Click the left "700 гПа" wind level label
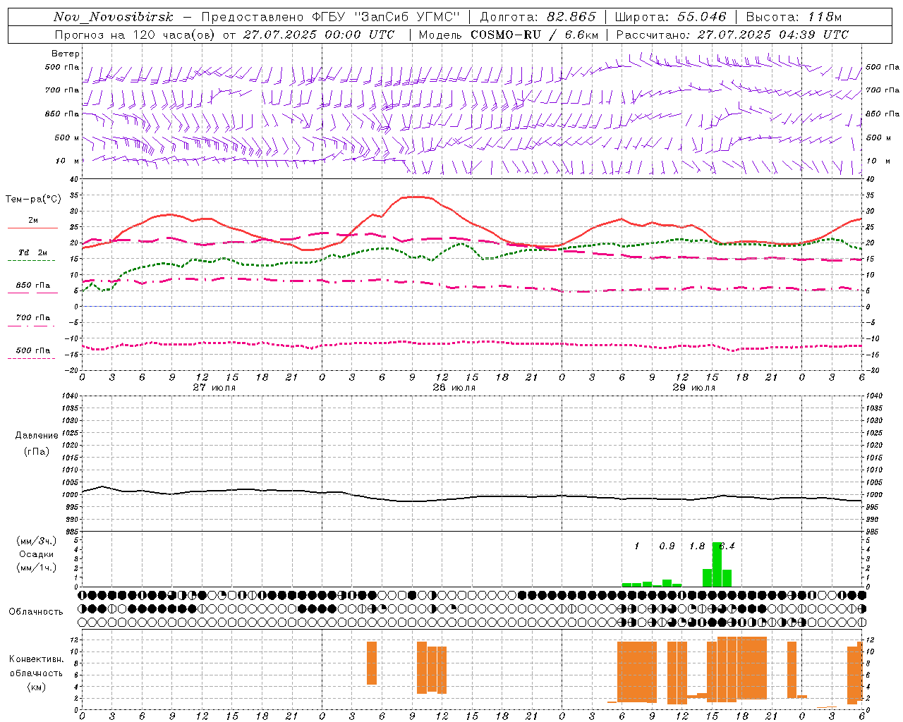 coord(62,90)
